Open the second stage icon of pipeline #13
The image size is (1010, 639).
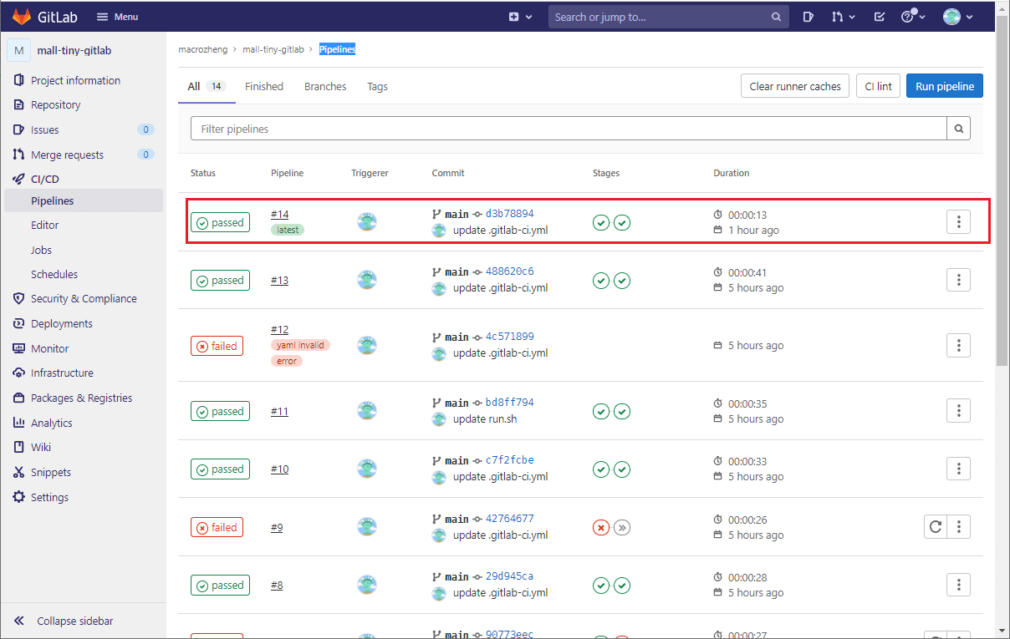point(622,281)
